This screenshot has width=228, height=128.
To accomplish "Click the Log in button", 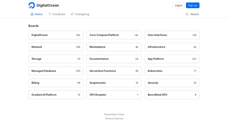I will 178,5.
